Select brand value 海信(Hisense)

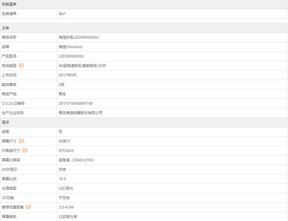(x=71, y=47)
